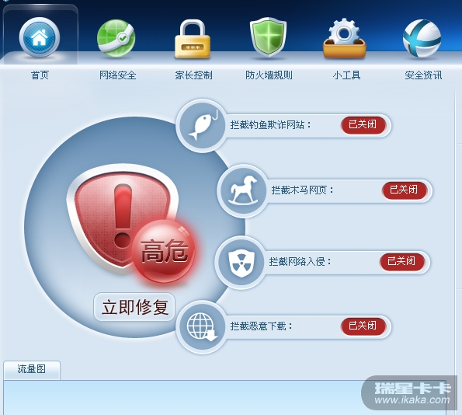
Task: Click the 立即修复 button
Action: coord(134,307)
